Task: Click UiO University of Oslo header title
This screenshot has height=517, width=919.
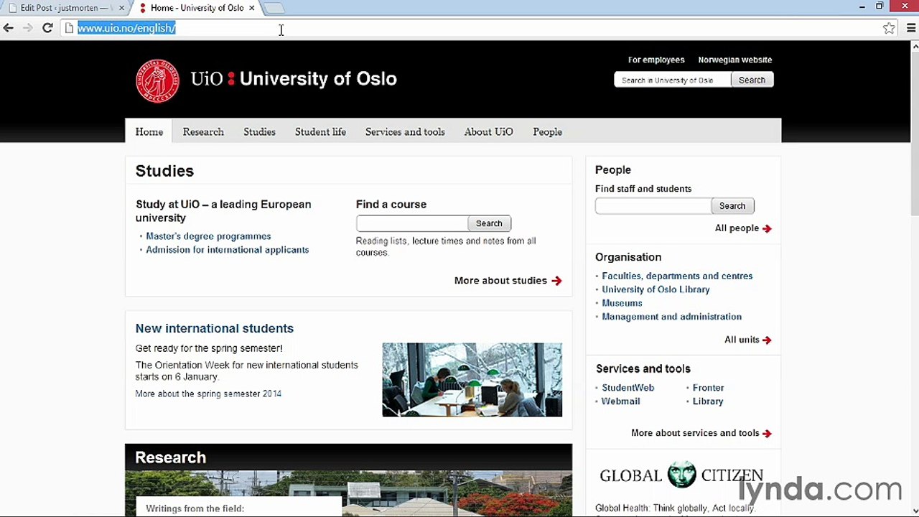Action: [294, 79]
